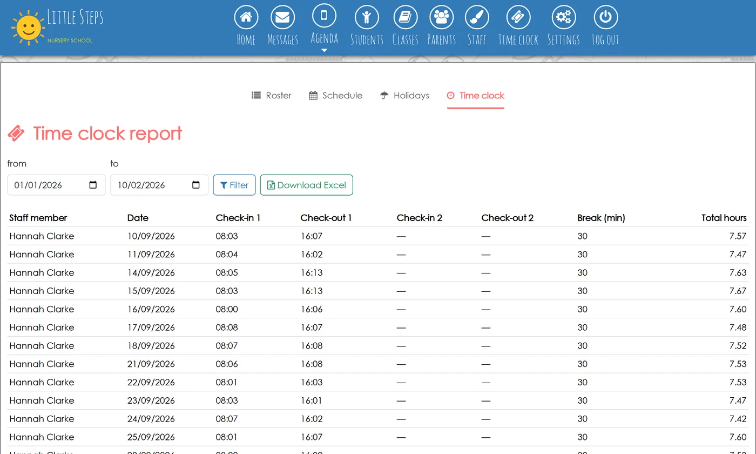Open the Classes book icon
756x454 pixels.
[x=405, y=17]
